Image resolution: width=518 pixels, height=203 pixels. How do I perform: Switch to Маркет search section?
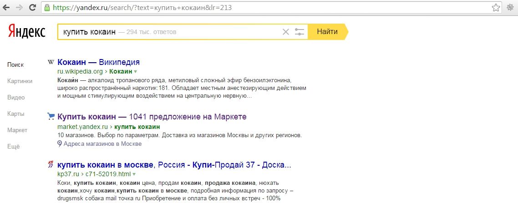coord(17,130)
